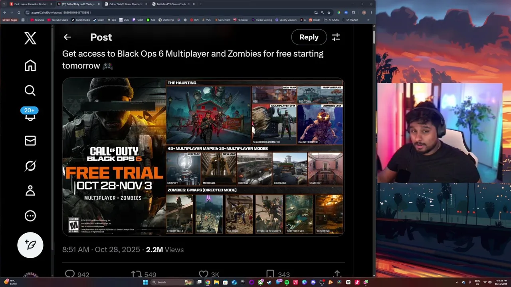
Task: Click the share upload icon on the post
Action: point(337,274)
